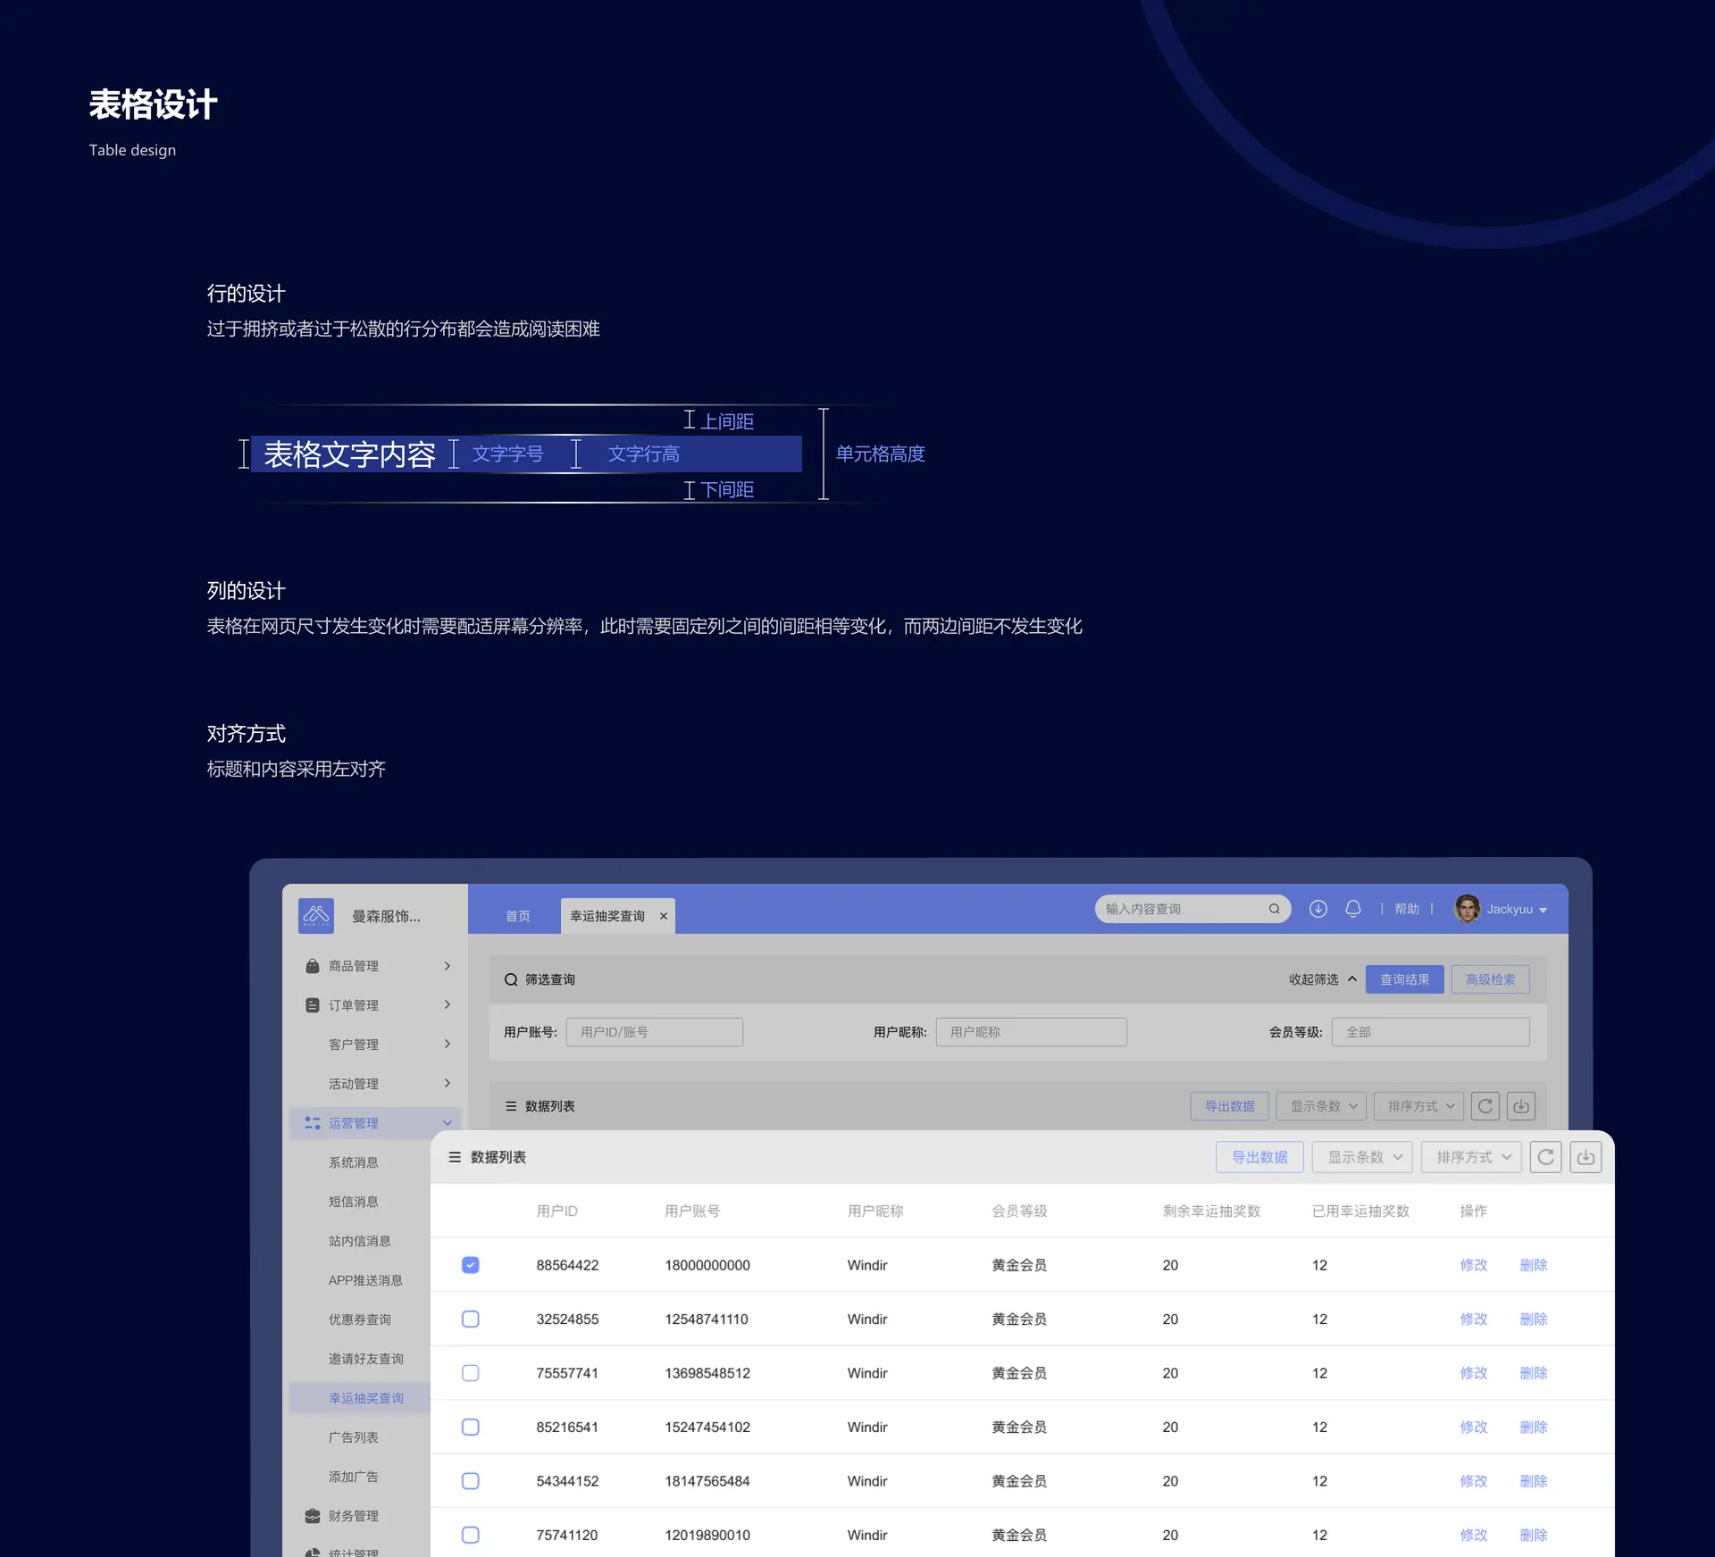
Task: Check the checkbox for user 75741120
Action: click(x=471, y=1535)
